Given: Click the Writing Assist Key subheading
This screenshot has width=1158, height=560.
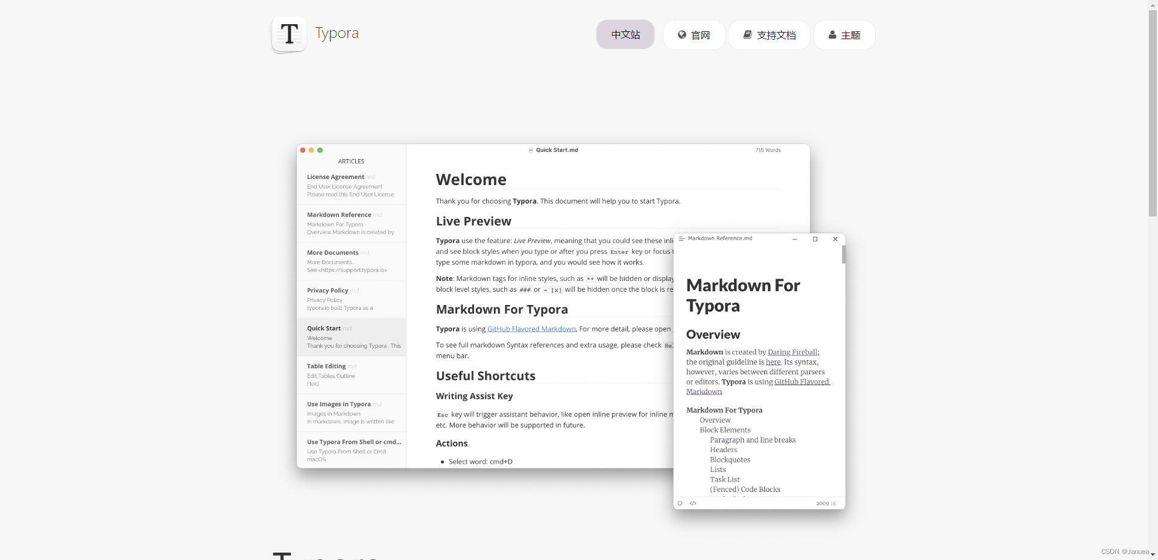Looking at the screenshot, I should (474, 396).
